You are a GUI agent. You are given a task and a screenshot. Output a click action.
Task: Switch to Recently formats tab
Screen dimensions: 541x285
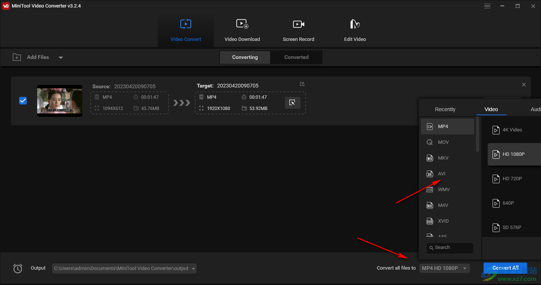[x=445, y=109]
